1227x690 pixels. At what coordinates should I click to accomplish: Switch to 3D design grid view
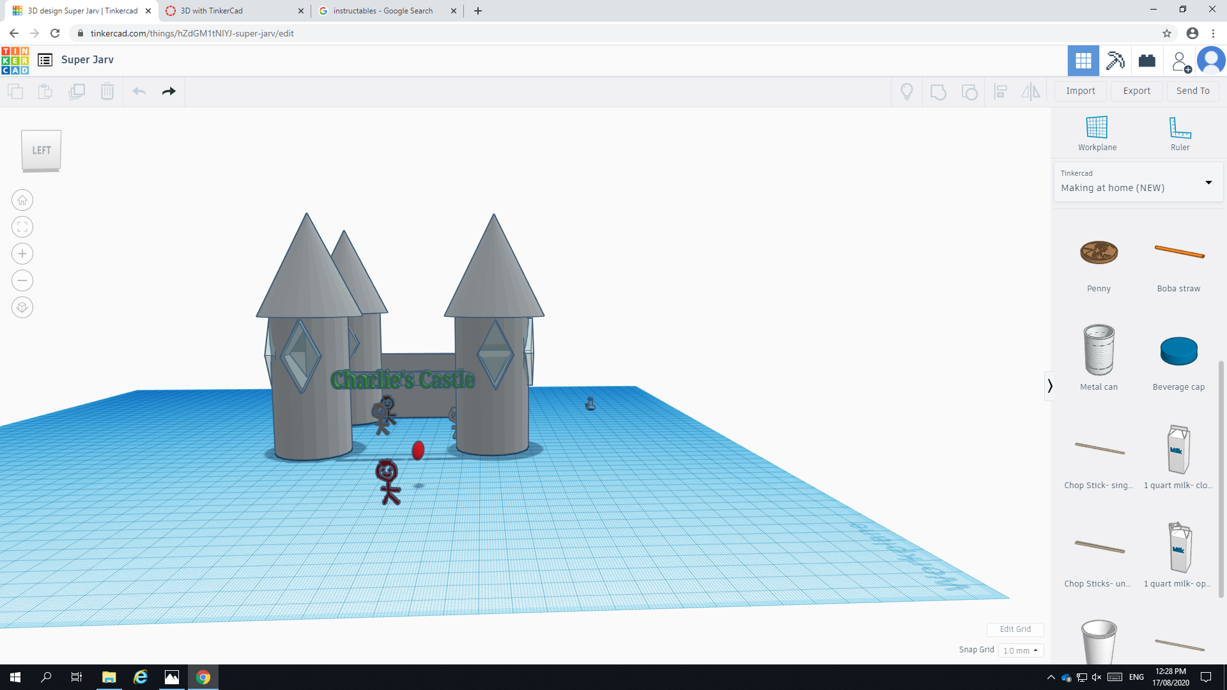tap(1083, 61)
